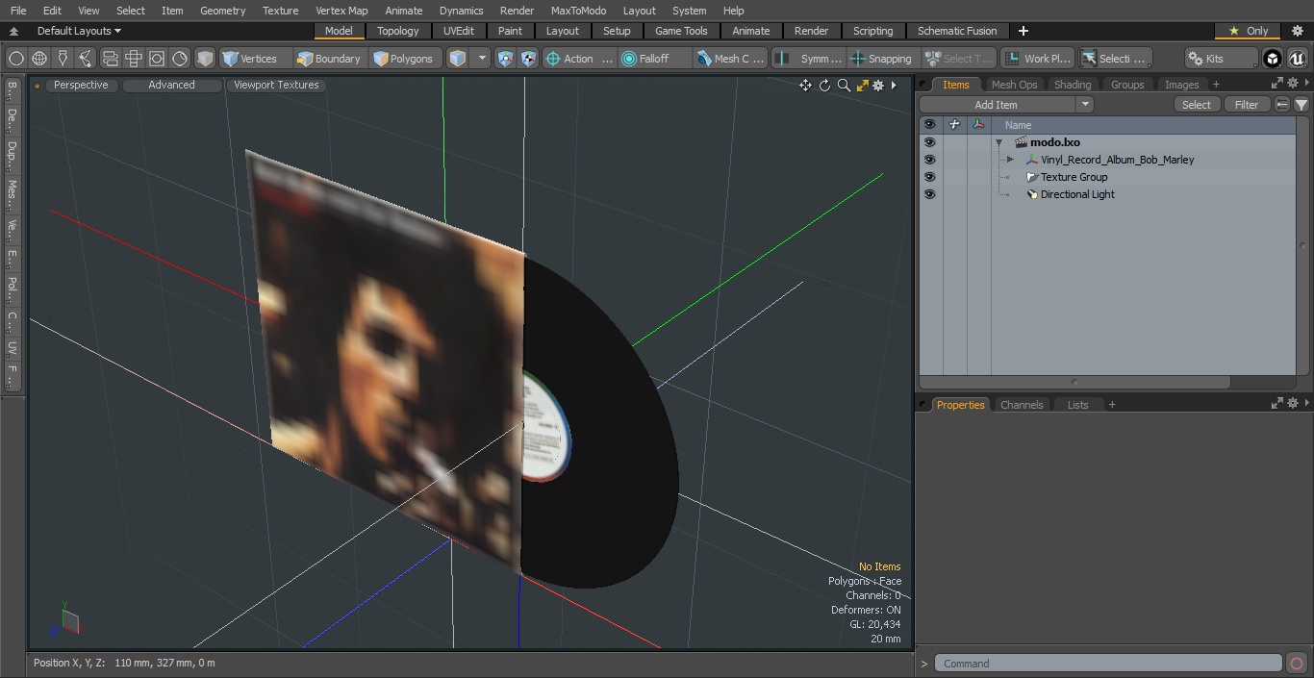Image resolution: width=1314 pixels, height=678 pixels.
Task: Switch to Boundary selection mode
Action: 330,59
